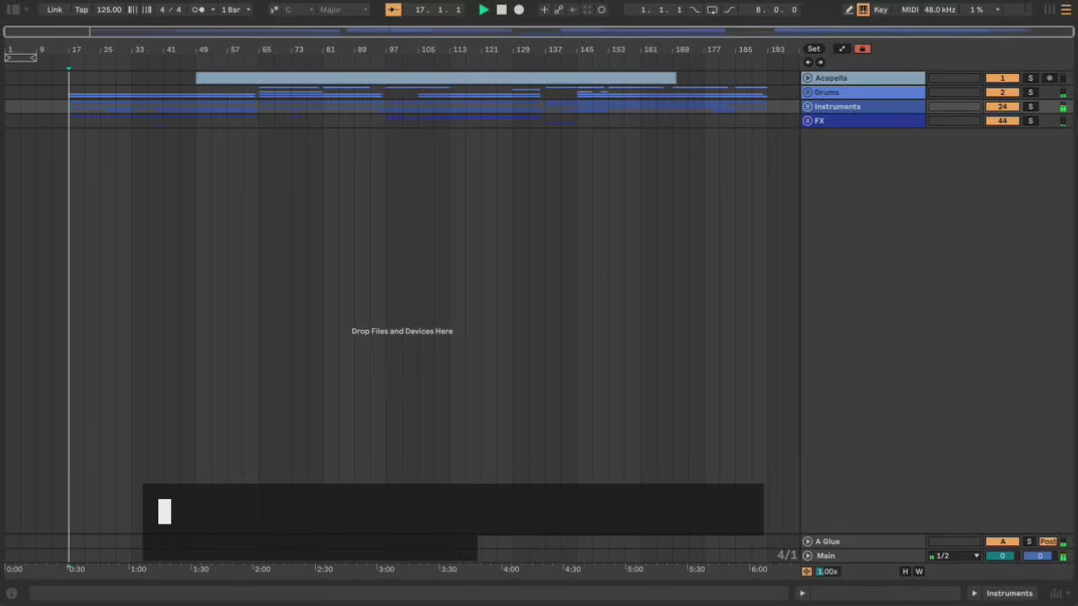Image resolution: width=1078 pixels, height=606 pixels.
Task: Click the Tap tempo button
Action: [82, 10]
